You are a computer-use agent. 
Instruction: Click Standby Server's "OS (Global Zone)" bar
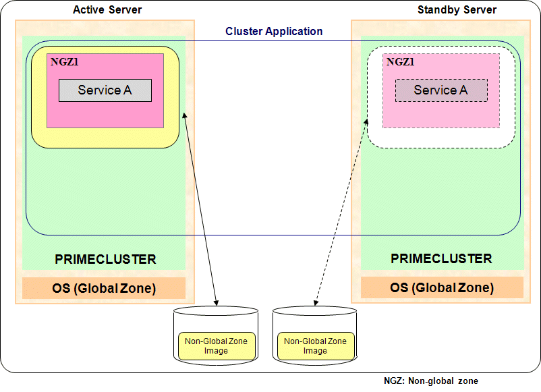[x=442, y=287]
